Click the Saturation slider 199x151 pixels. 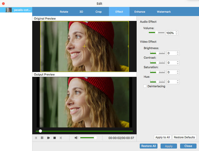coord(157,72)
